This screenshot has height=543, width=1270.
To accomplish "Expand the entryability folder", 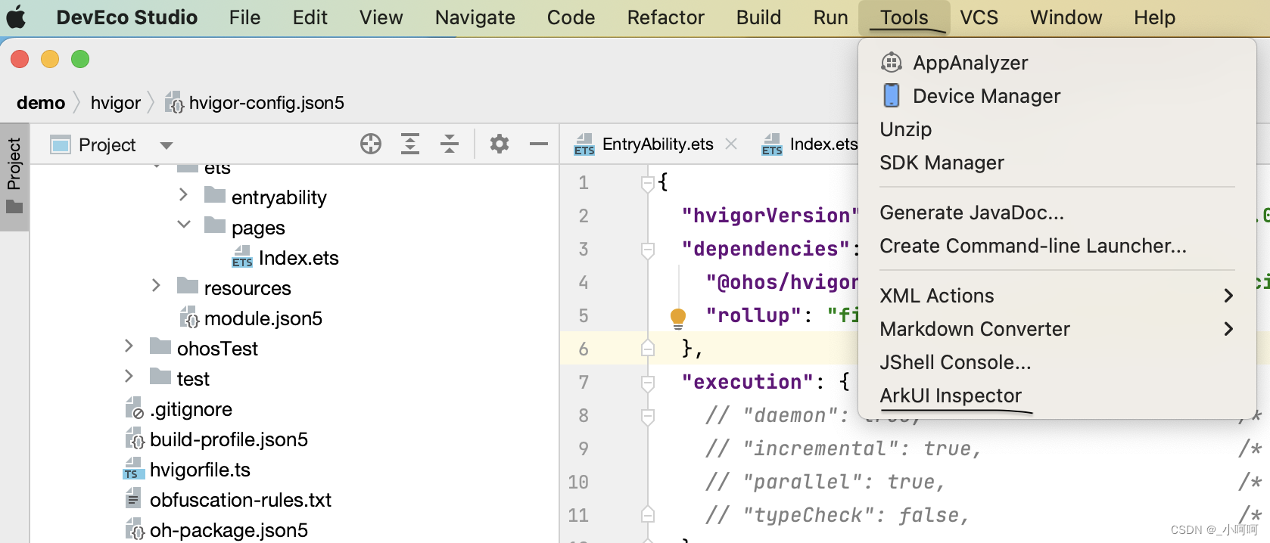I will point(183,195).
